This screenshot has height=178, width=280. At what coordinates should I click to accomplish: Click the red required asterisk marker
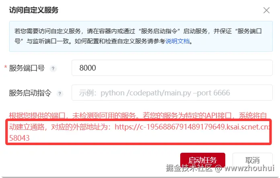[6, 67]
